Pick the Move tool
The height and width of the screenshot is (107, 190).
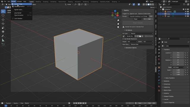click(3, 20)
